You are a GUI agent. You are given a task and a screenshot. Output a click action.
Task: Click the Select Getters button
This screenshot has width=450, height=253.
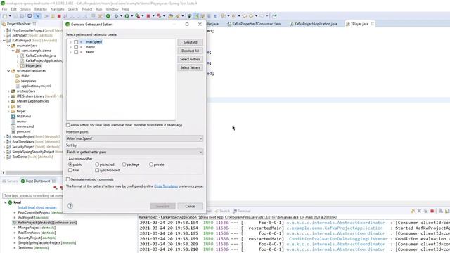pos(191,59)
